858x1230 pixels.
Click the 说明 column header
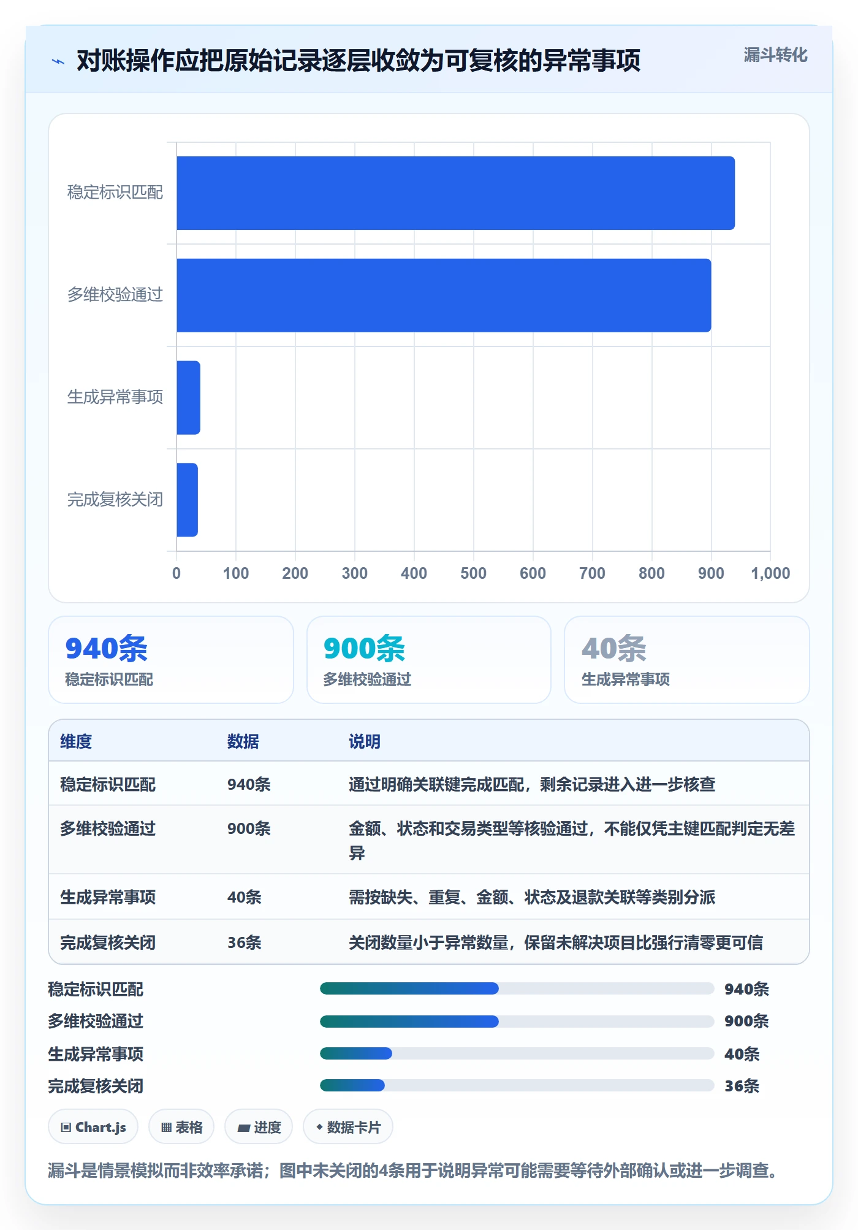(365, 741)
